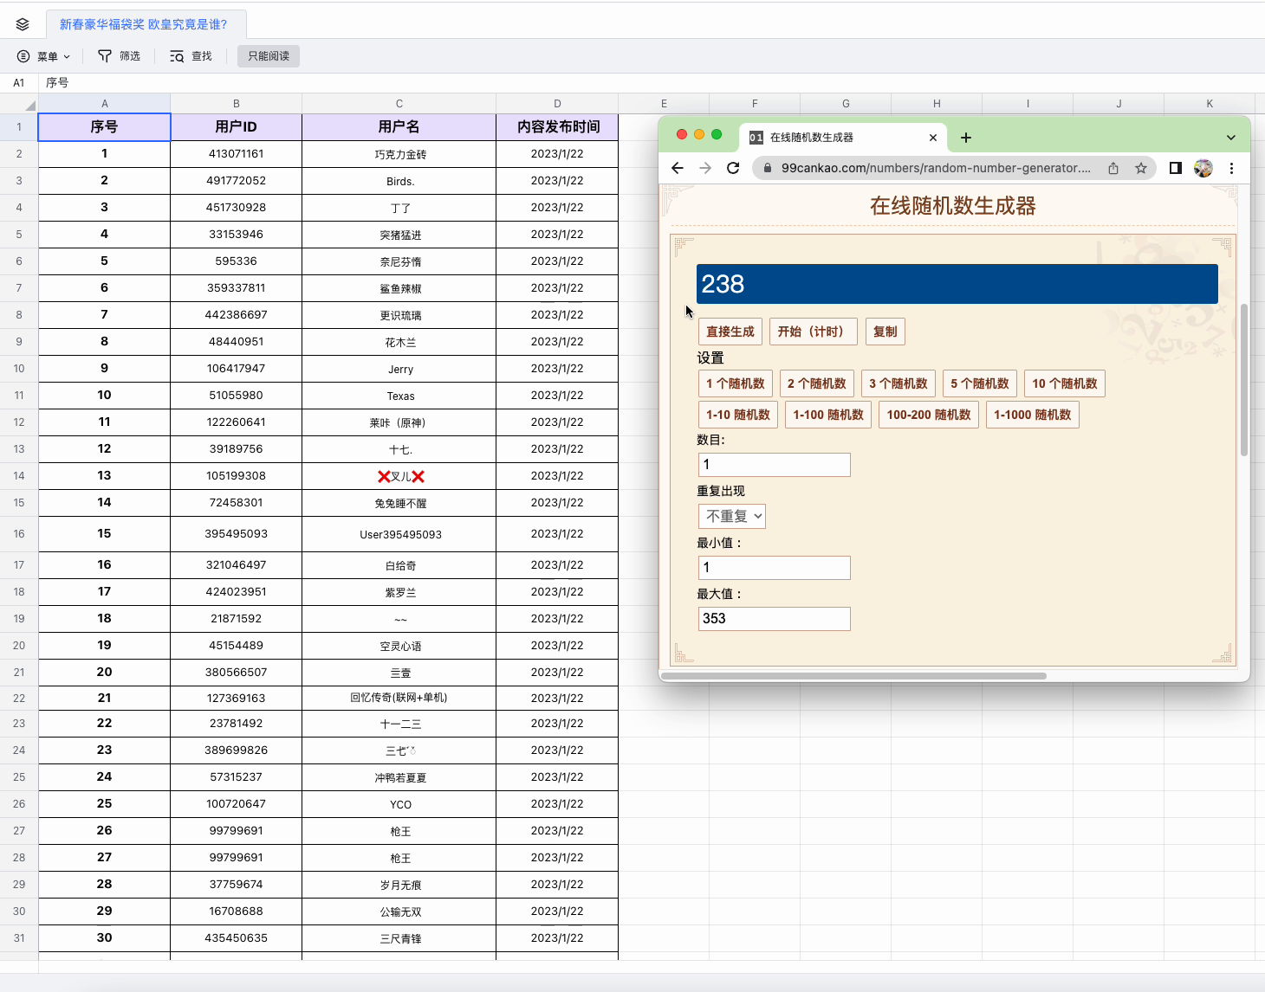
Task: Click the lock icon in address bar
Action: (768, 168)
